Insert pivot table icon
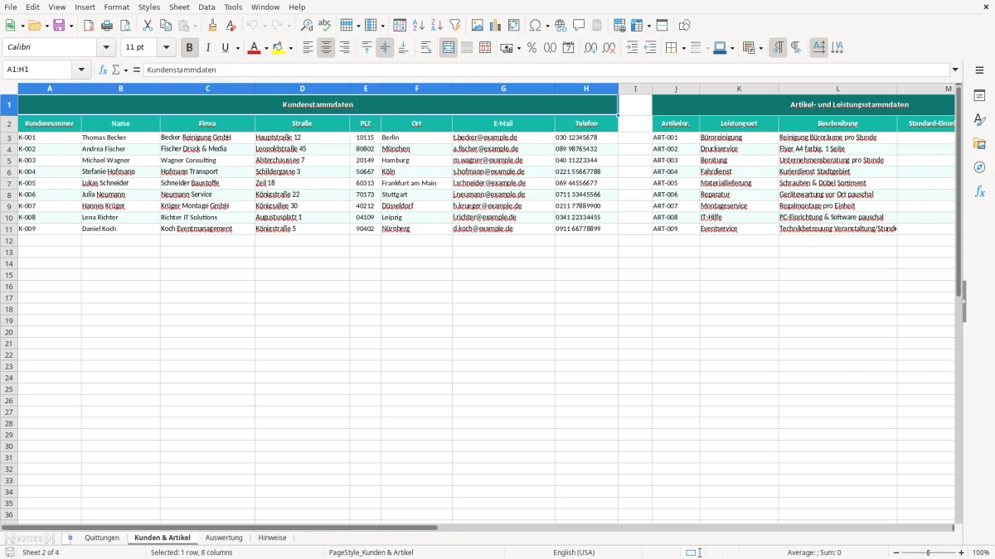 [x=514, y=26]
